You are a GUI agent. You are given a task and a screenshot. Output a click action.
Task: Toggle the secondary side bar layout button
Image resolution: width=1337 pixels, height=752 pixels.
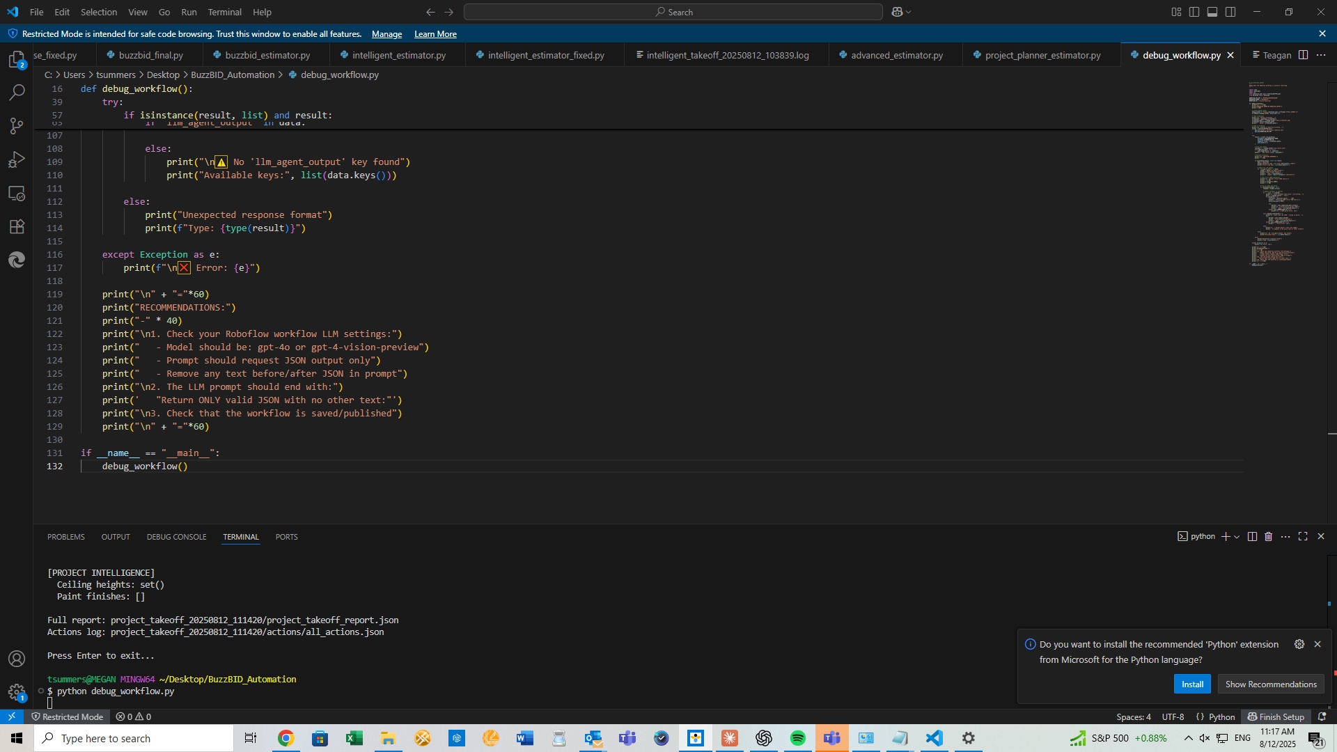[x=1230, y=12]
